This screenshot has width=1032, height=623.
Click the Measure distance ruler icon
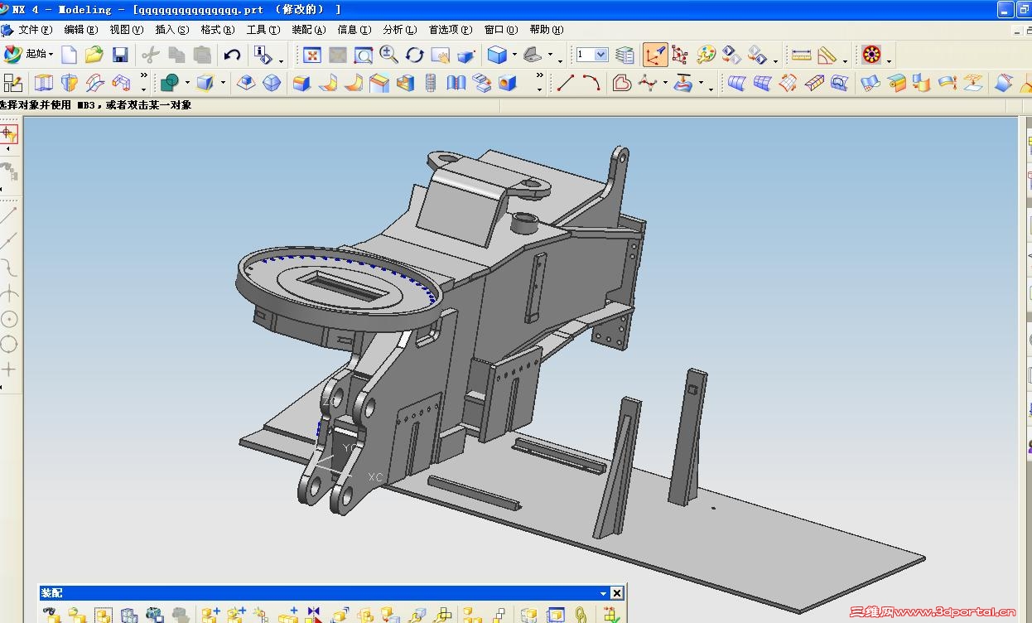point(801,56)
